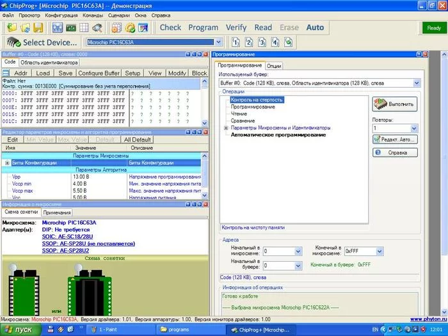The height and width of the screenshot is (336, 448).
Task: Switch to the Примечания tab
Action: click(57, 212)
